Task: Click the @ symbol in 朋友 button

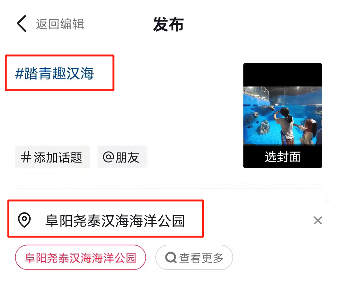Action: 109,157
